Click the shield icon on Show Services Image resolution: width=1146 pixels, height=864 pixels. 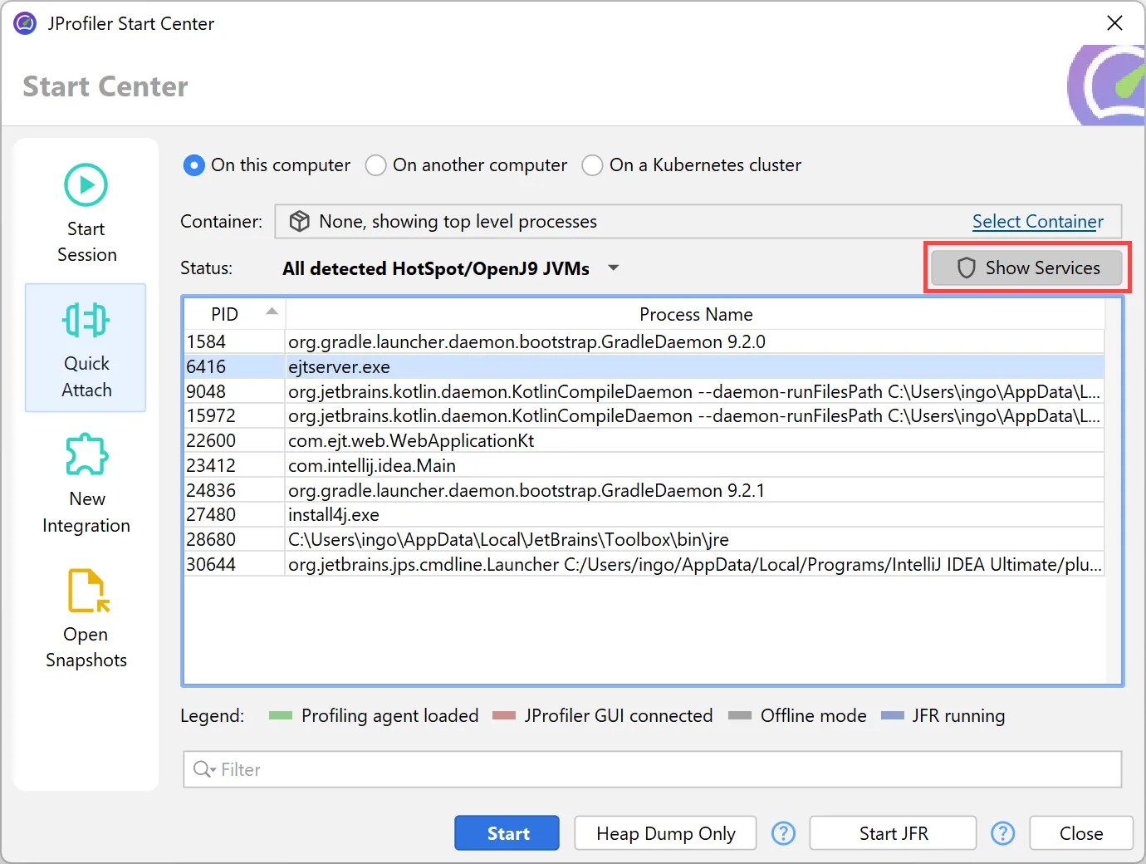pos(966,268)
